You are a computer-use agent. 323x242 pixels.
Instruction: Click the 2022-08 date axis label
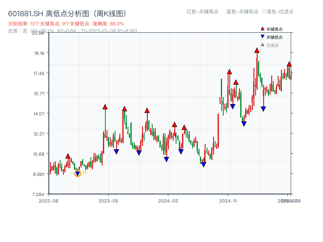(x=48, y=201)
